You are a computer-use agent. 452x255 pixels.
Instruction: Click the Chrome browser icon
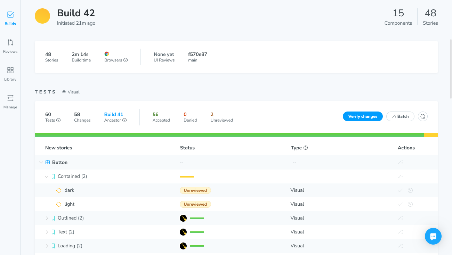click(107, 54)
